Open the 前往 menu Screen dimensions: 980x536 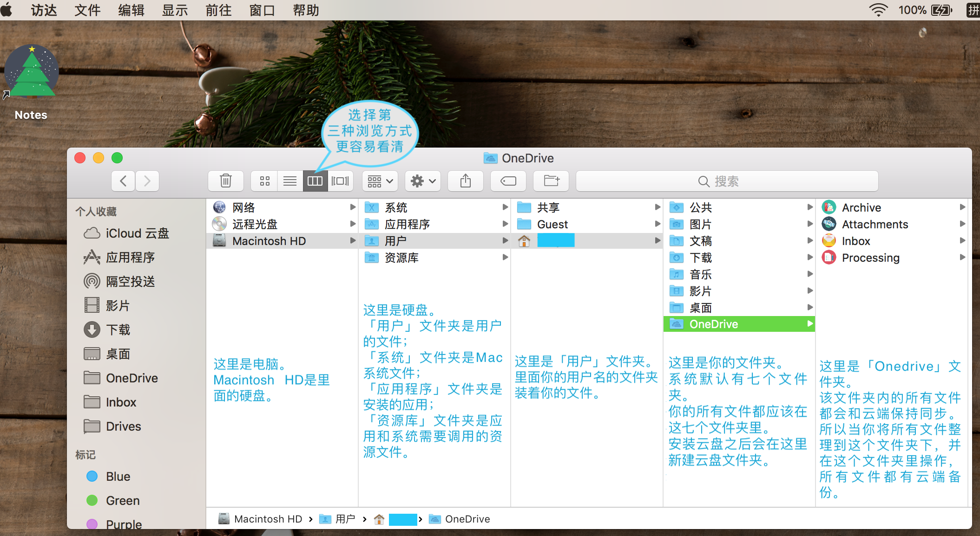218,10
